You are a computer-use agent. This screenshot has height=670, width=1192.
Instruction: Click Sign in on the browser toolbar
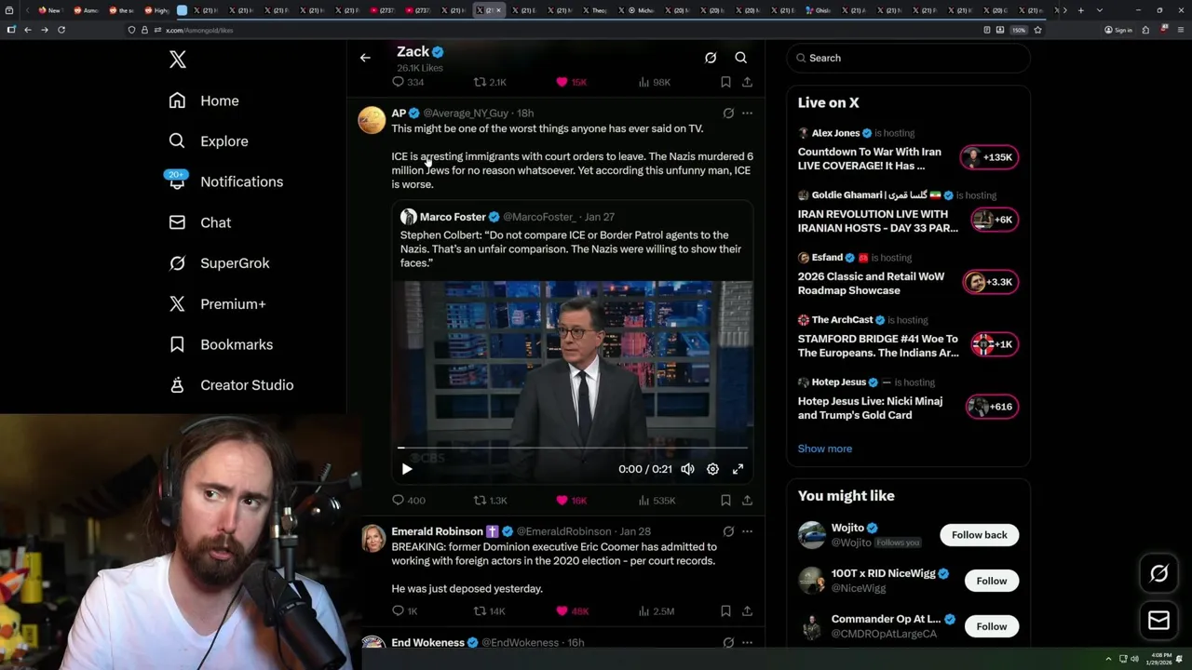[1118, 30]
